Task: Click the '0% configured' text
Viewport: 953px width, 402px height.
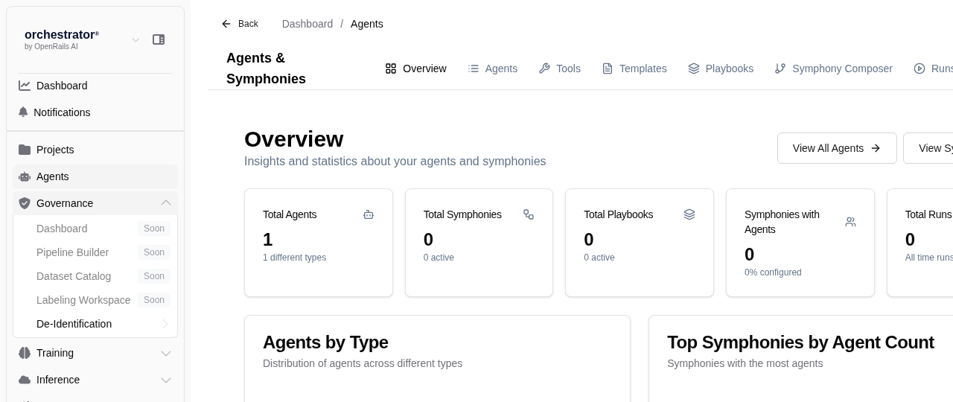Action: pyautogui.click(x=773, y=272)
